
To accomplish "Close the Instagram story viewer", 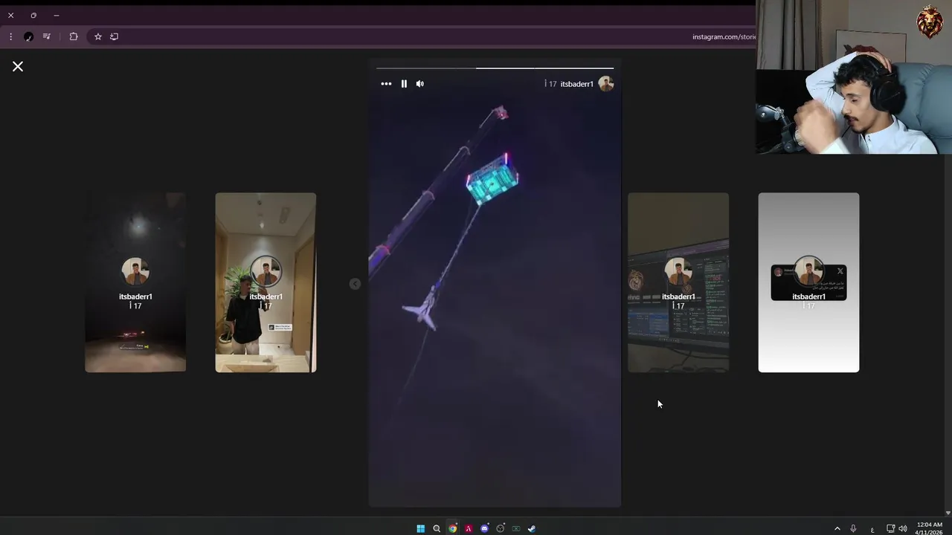I will click(18, 66).
